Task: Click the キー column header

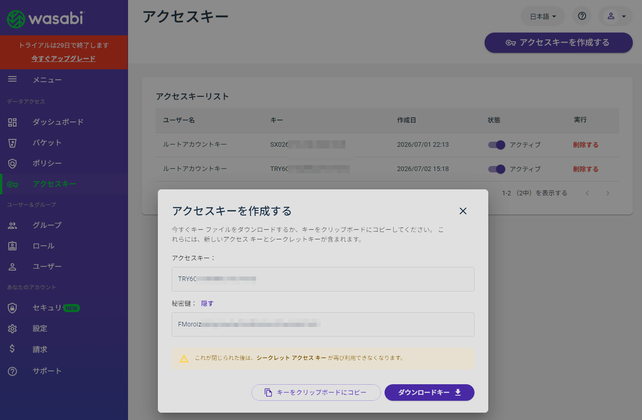Action: point(277,120)
